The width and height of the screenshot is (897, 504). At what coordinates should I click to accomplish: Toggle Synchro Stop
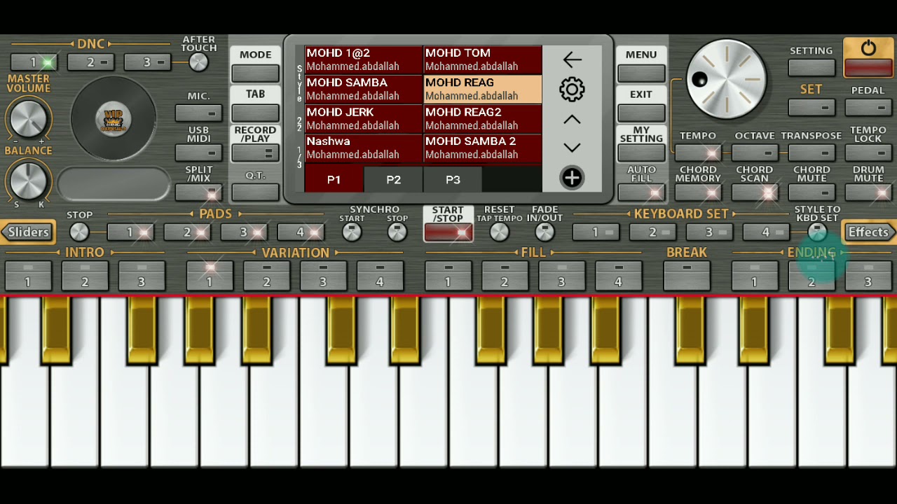point(397,232)
